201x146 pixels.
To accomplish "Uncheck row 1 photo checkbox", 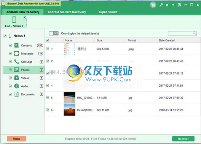I will 48,49.
